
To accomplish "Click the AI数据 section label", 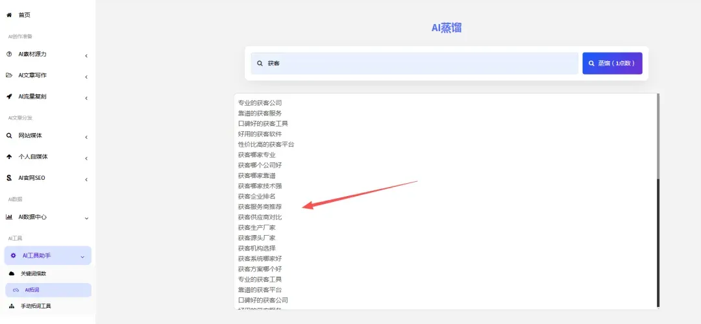I will (15, 199).
